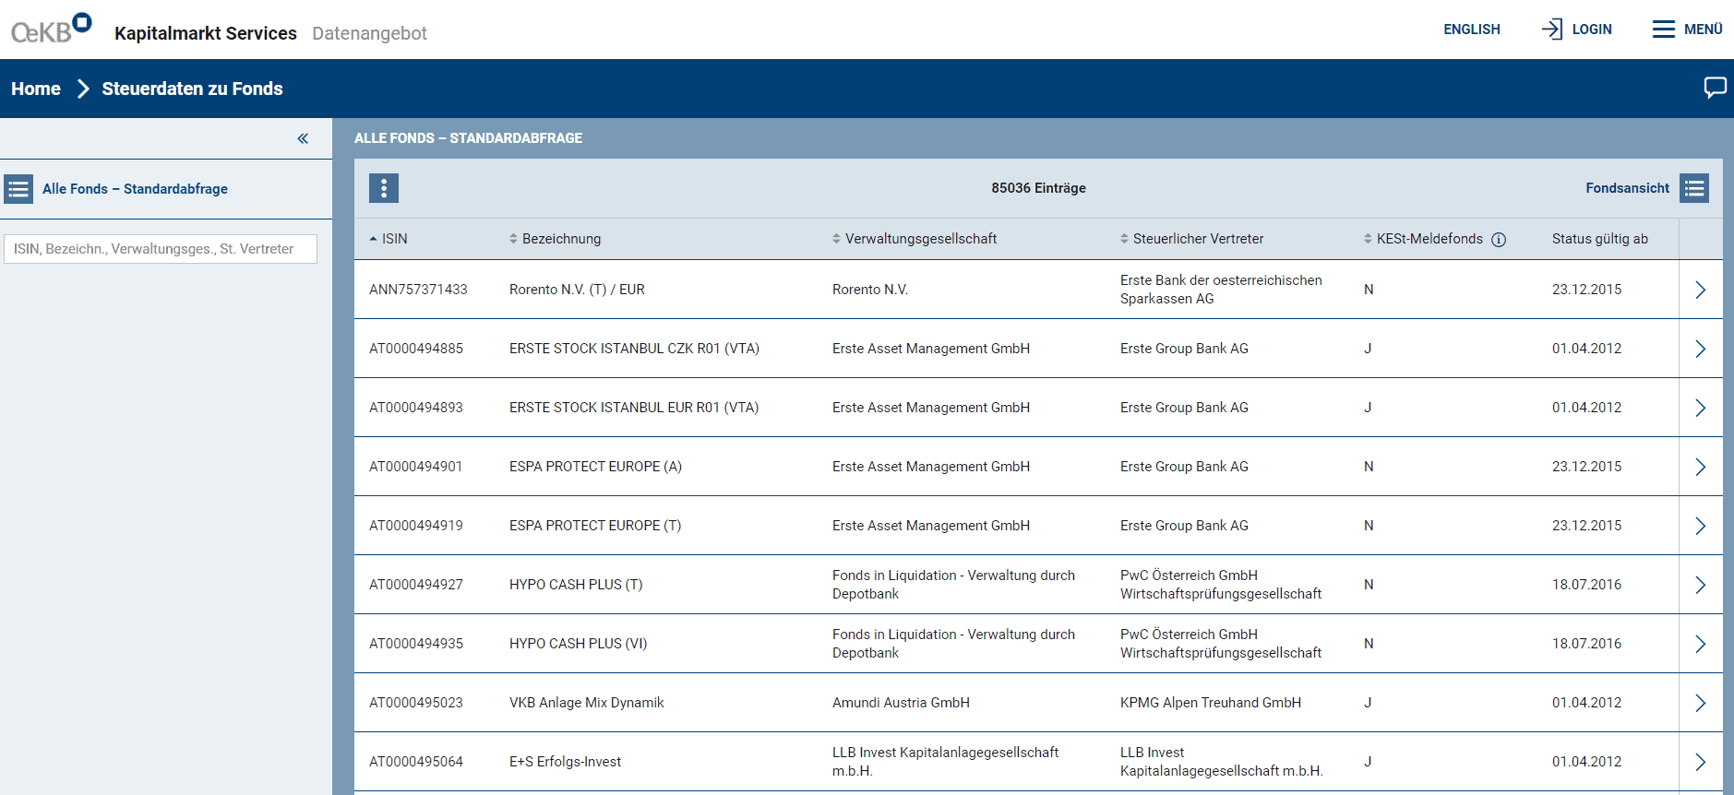This screenshot has height=795, width=1734.
Task: Click the 85036 Einträge count
Action: click(1038, 188)
